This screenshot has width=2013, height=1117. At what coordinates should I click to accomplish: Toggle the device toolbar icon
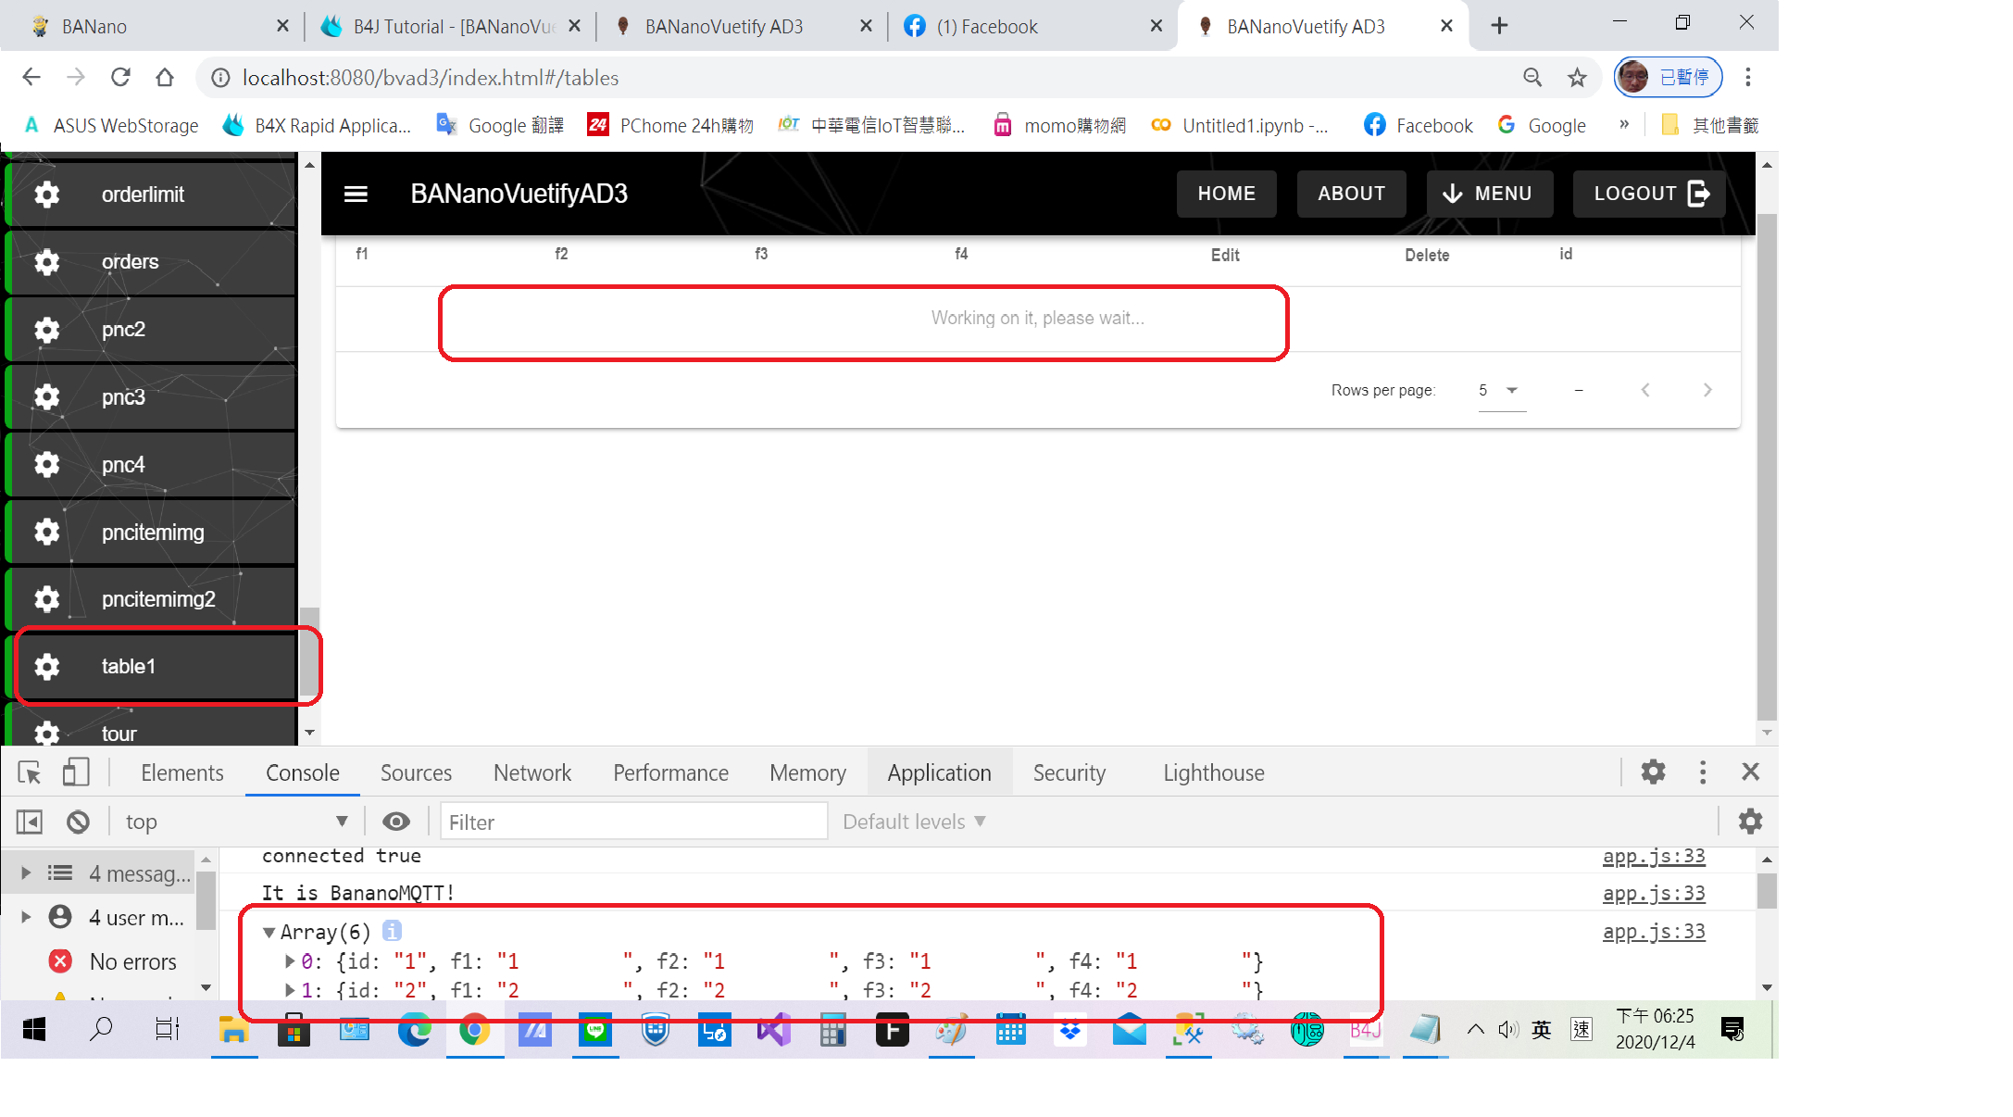tap(75, 772)
